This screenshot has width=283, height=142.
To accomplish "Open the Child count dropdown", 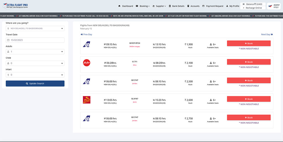I will 35,63.
